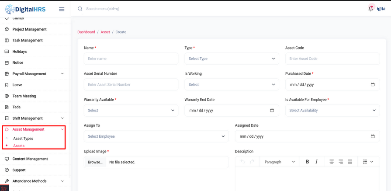Toggle the hamburger sidebar menu icon
The width and height of the screenshot is (391, 191).
tap(62, 9)
